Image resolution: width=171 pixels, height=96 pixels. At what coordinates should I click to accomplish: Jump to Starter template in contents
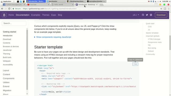152,33
